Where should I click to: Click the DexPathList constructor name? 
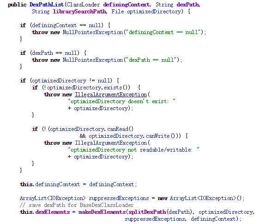[47, 5]
